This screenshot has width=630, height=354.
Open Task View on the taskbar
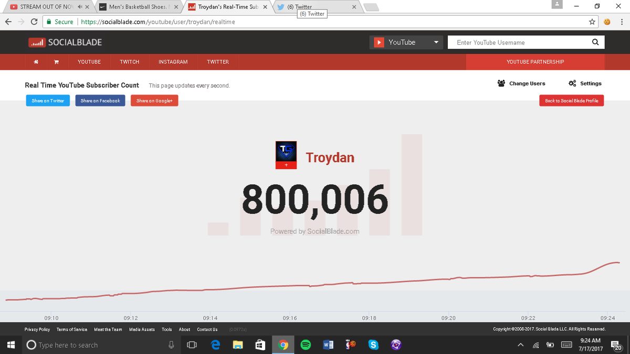click(192, 345)
